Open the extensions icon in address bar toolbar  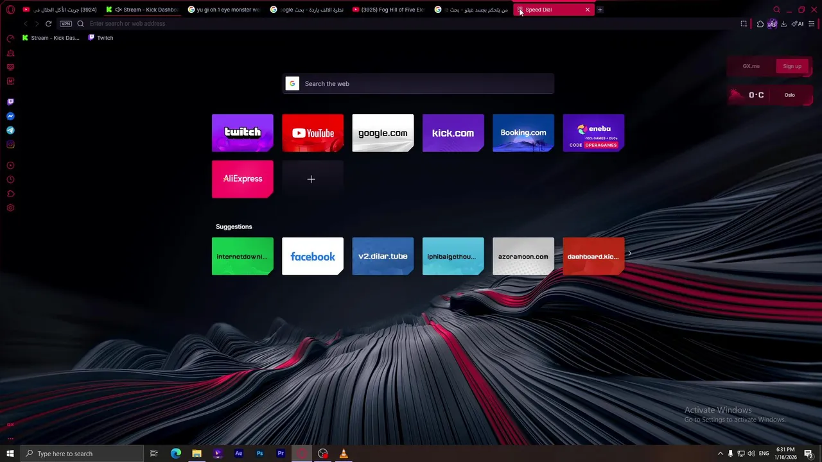click(x=760, y=24)
